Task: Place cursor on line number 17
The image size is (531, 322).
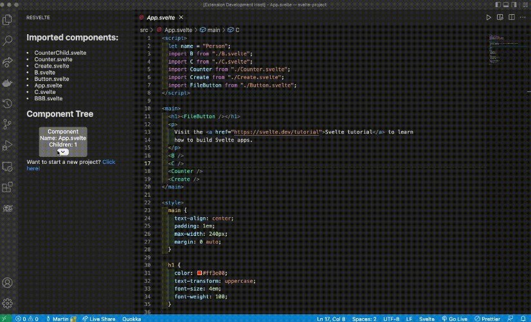Action: tap(148, 163)
